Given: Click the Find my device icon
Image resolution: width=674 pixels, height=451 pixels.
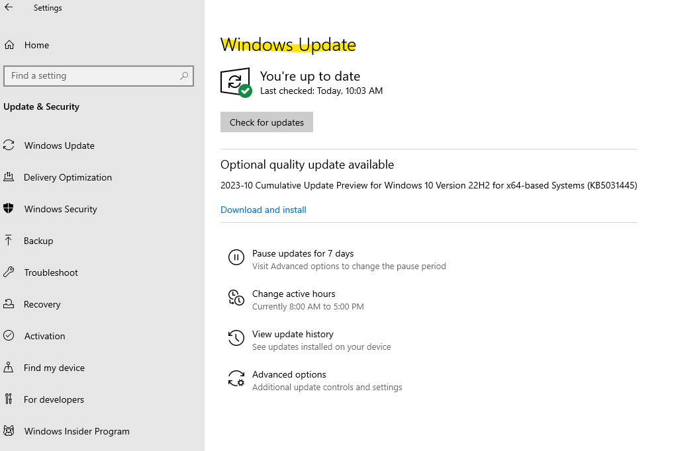Looking at the screenshot, I should click(x=8, y=367).
